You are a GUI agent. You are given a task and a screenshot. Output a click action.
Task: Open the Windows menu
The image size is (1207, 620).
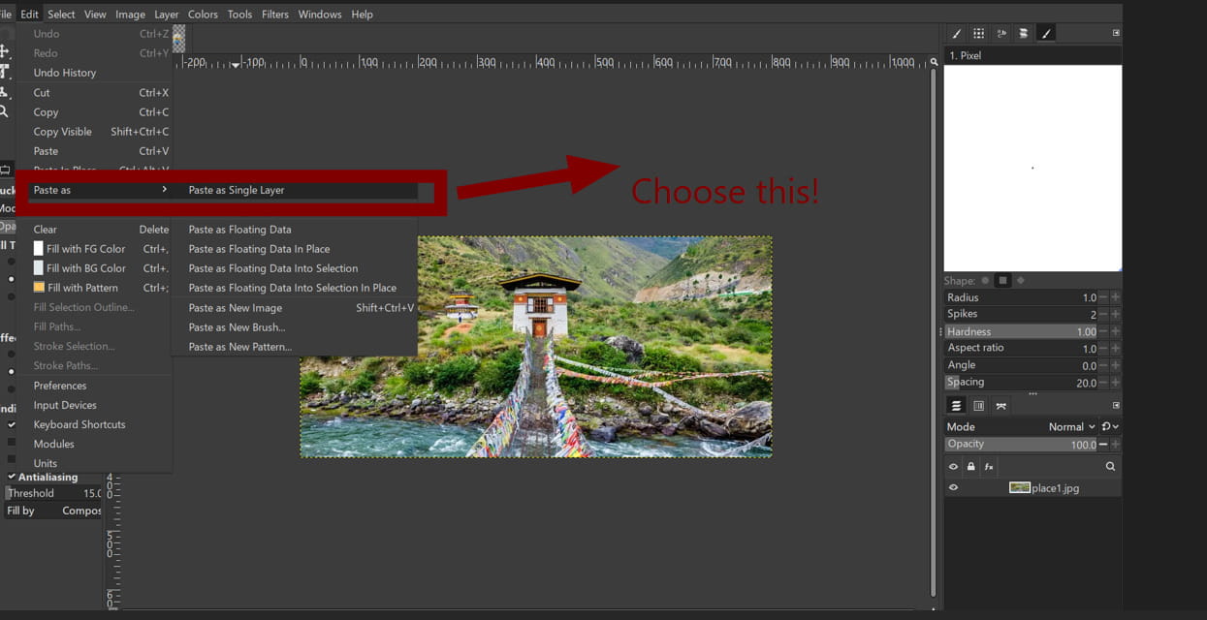320,14
